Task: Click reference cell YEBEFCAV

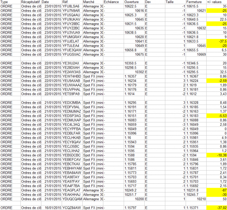Action: click(x=72, y=160)
